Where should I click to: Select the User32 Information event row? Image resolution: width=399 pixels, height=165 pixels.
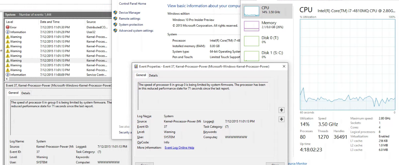click(x=58, y=32)
